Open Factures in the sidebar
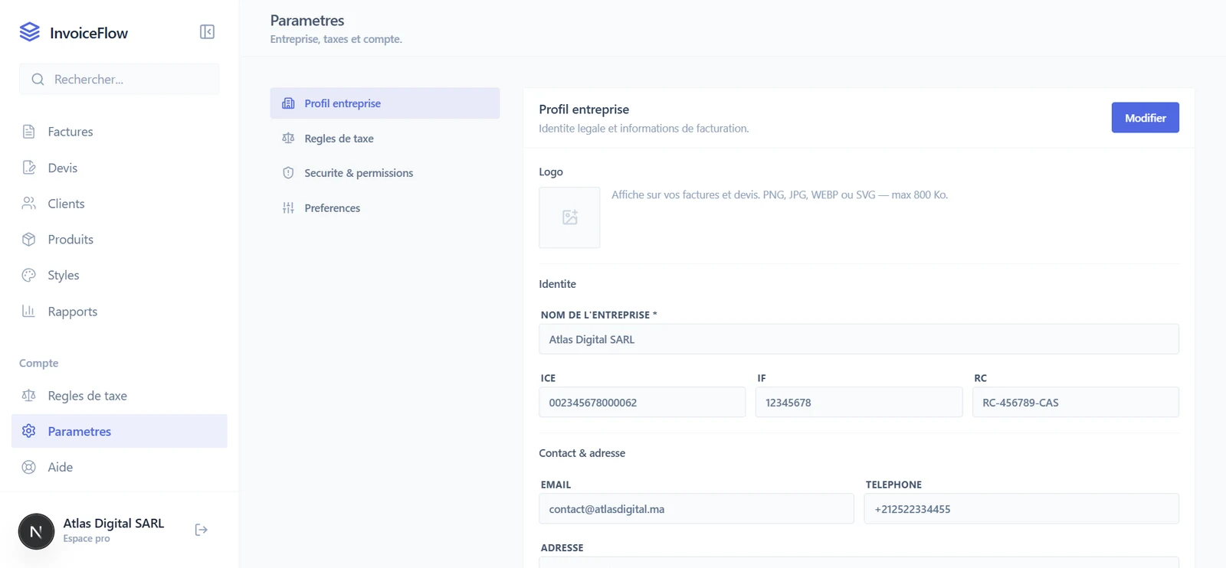Screen dimensions: 1226x568 click(120, 132)
